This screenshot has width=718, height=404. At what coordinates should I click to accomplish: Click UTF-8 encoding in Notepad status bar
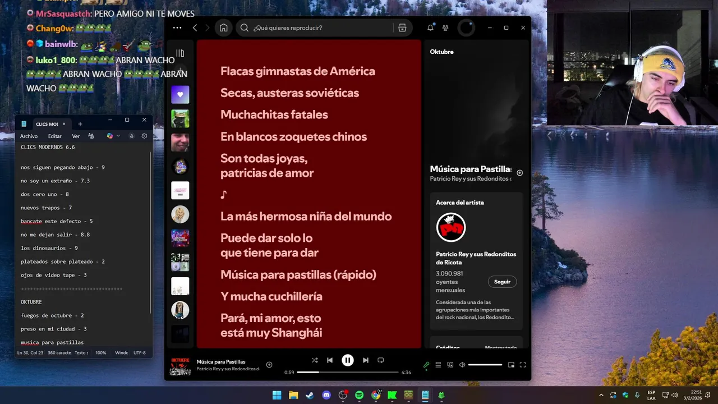(x=140, y=353)
